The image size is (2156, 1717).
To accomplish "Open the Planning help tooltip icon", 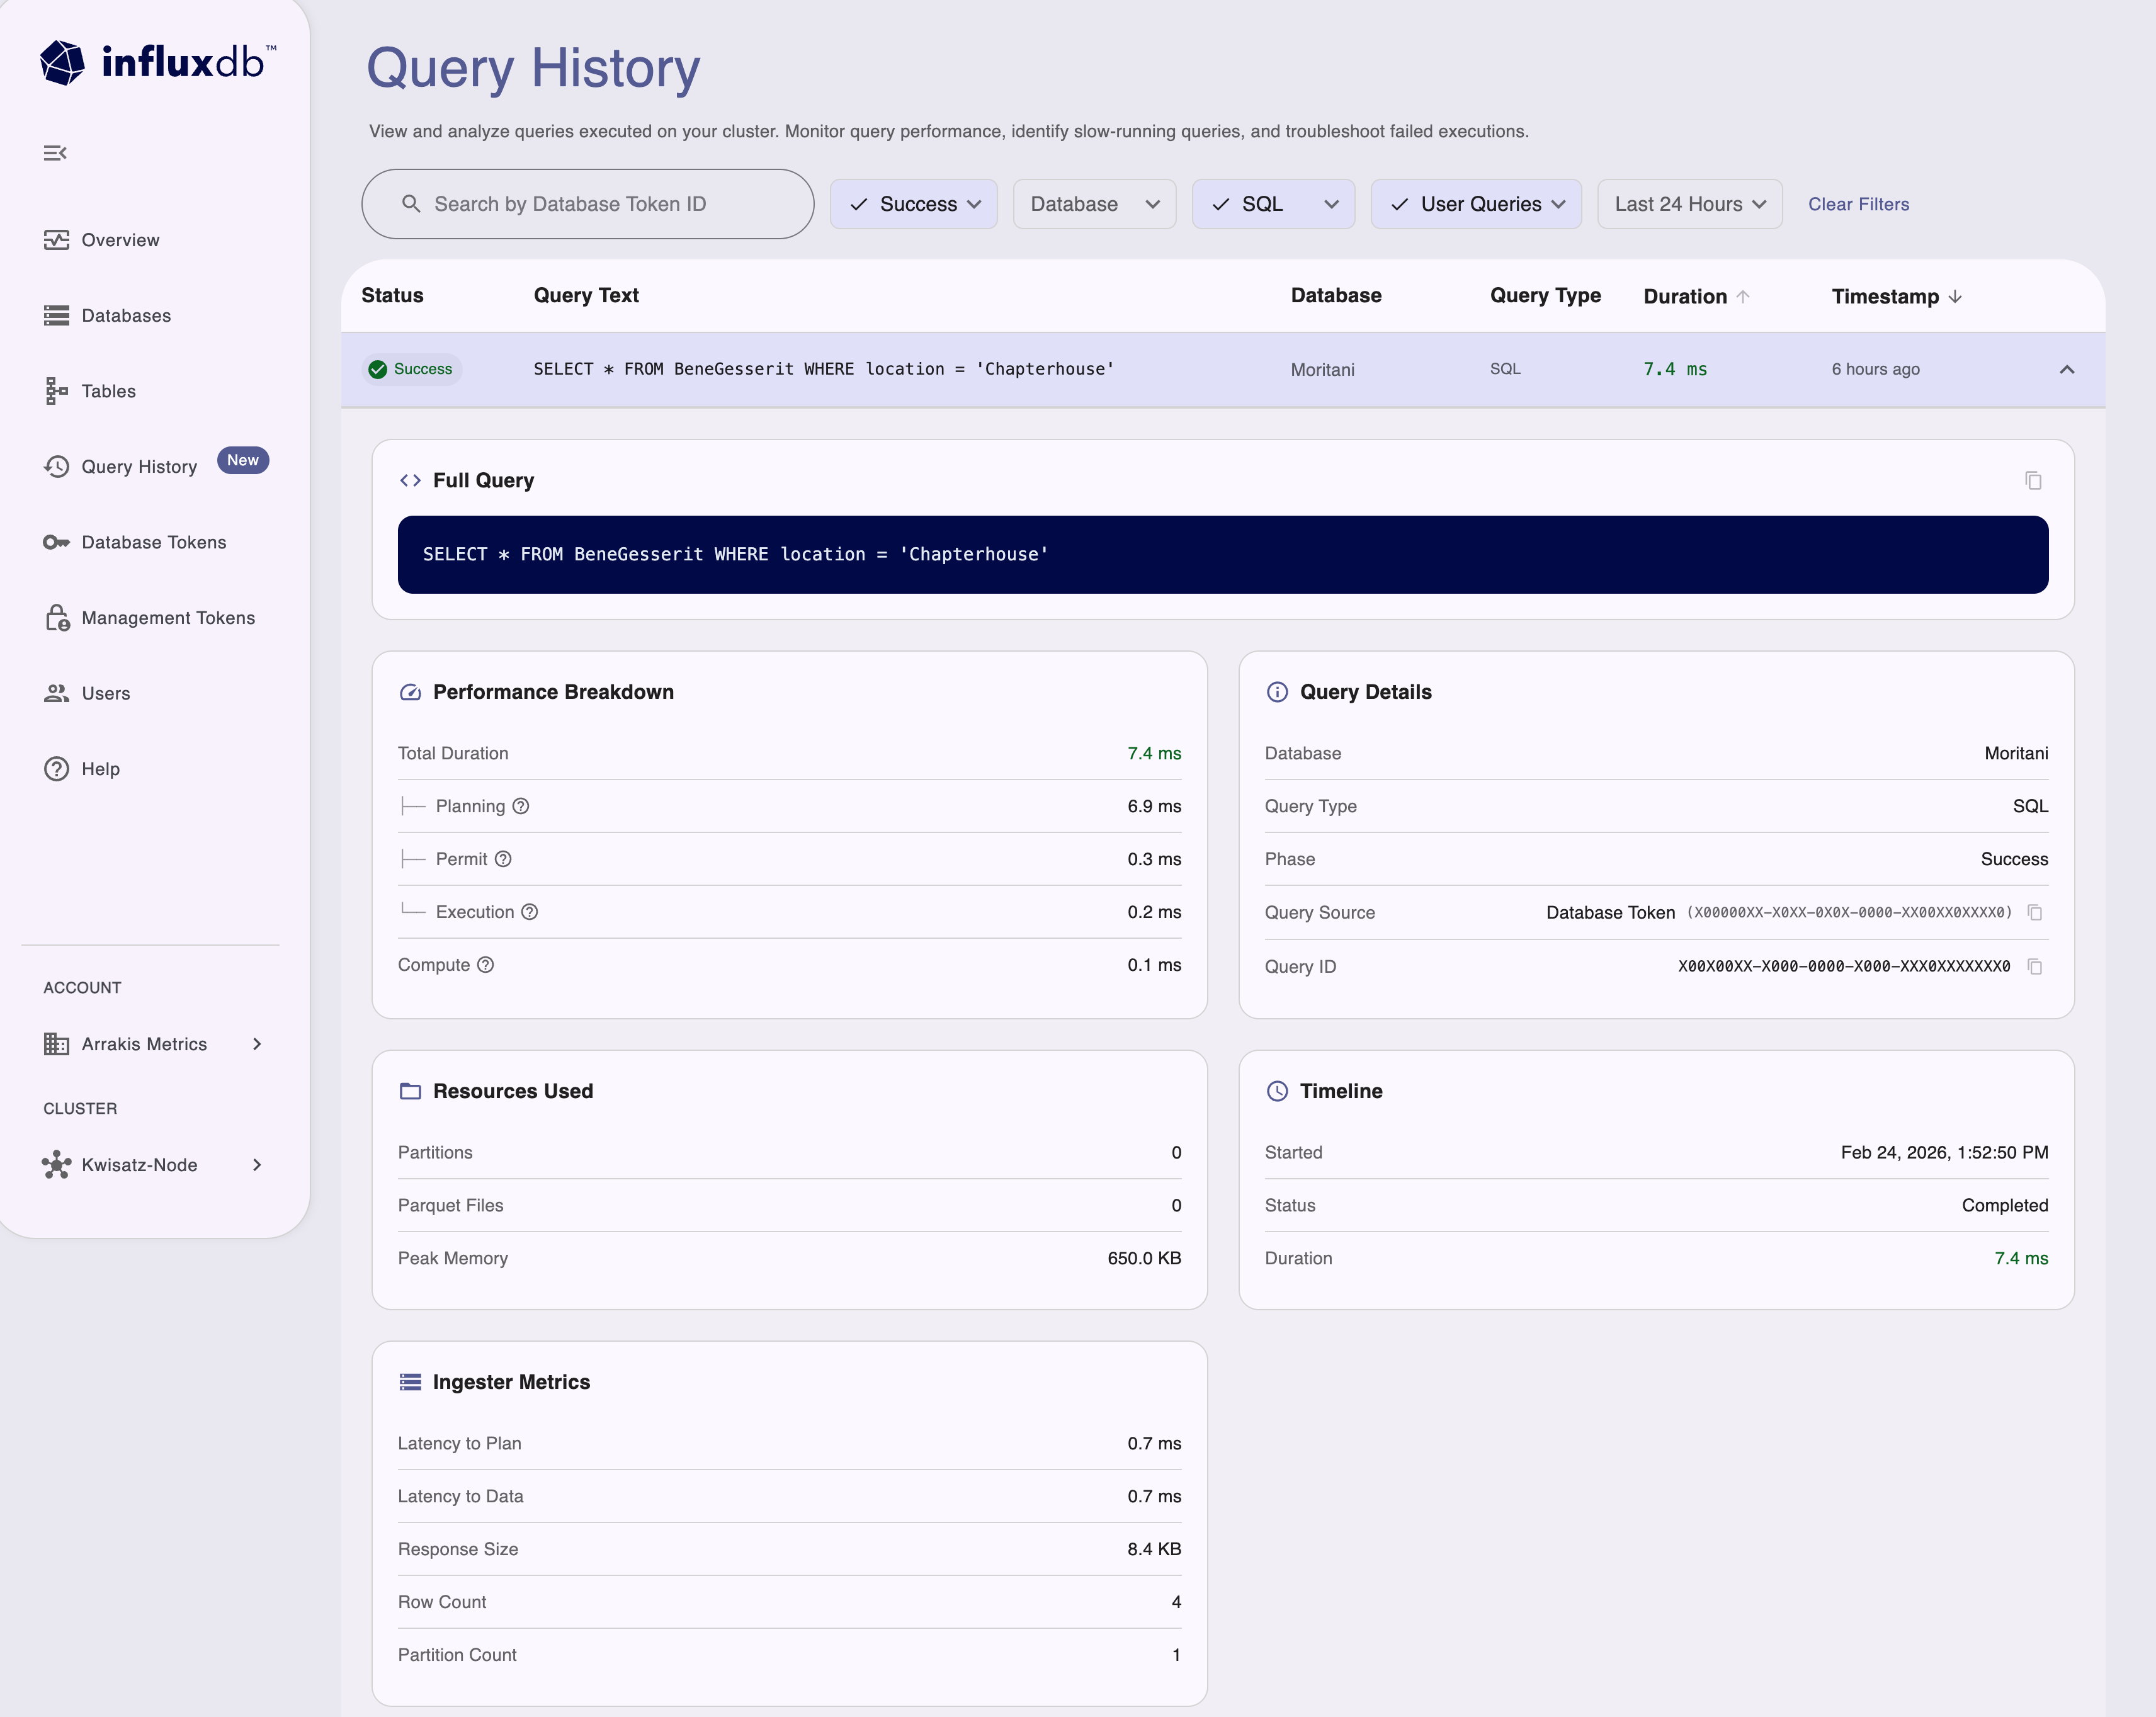I will pos(521,806).
